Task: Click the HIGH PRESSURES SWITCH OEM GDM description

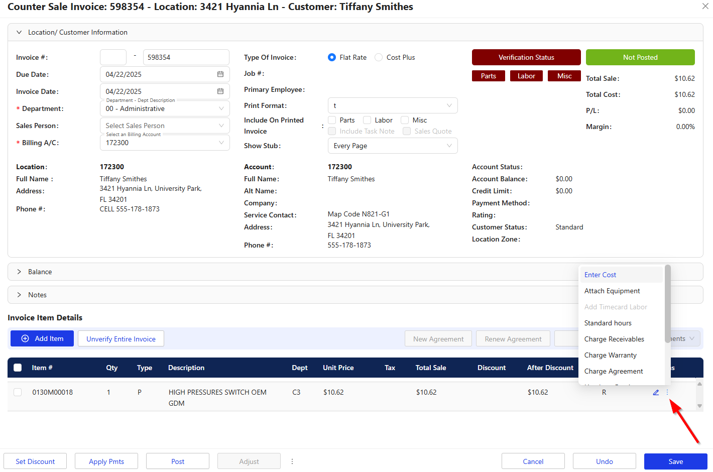Action: point(217,398)
